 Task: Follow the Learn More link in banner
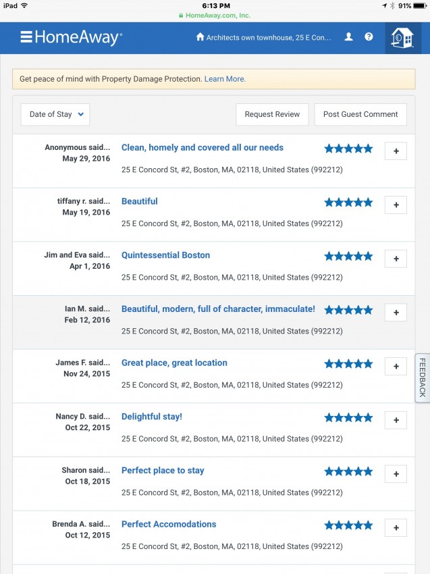225,79
